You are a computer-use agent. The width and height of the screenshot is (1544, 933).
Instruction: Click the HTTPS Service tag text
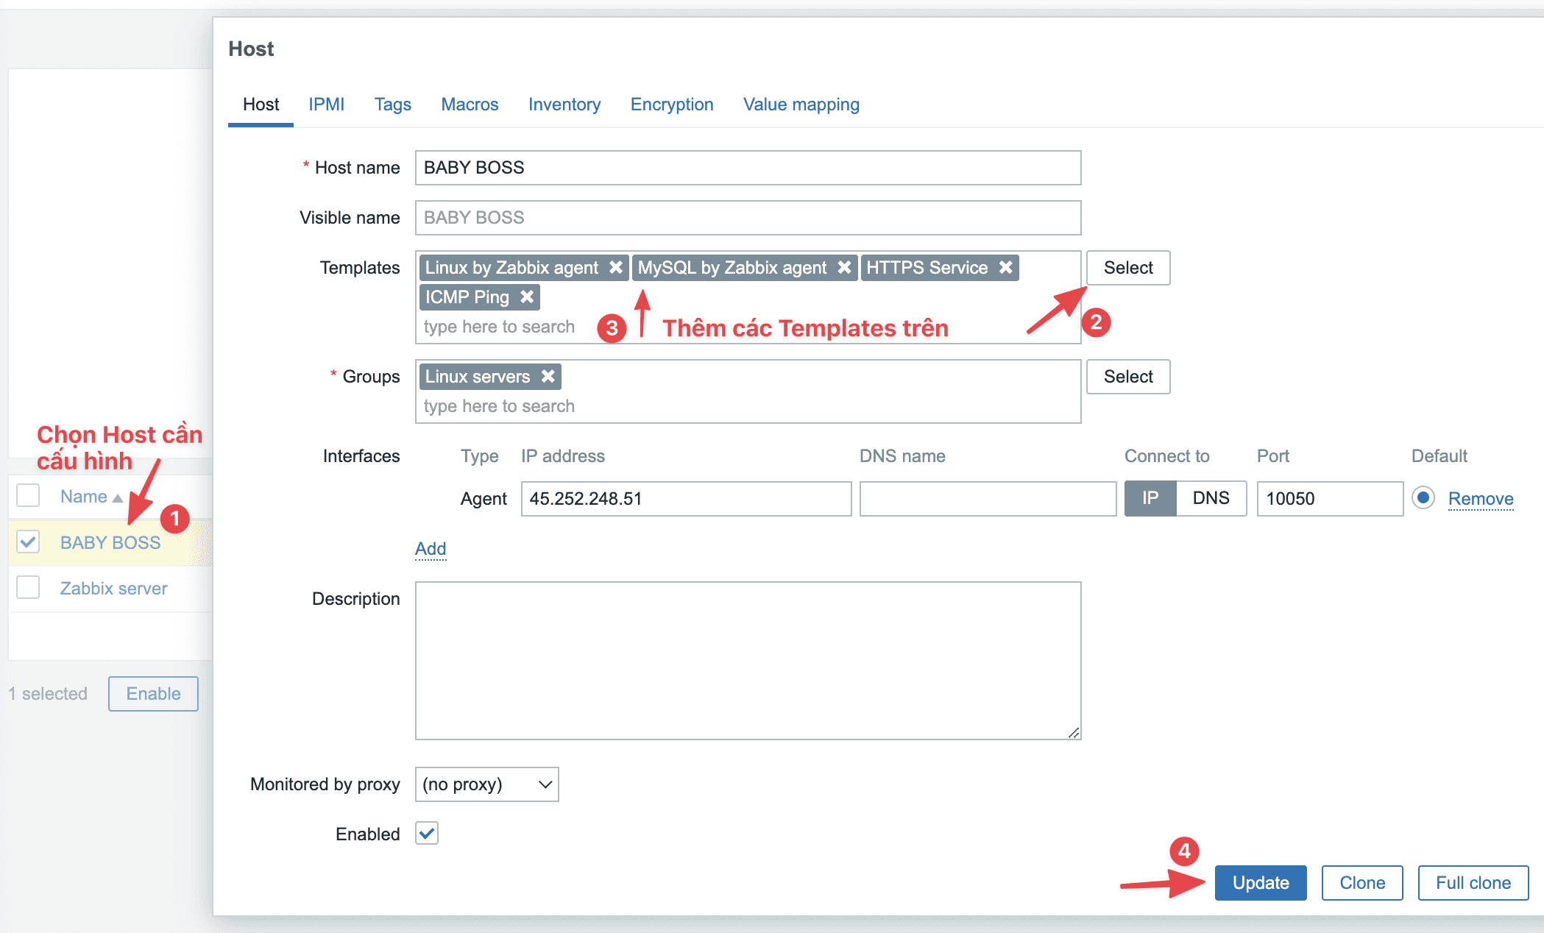(x=927, y=268)
